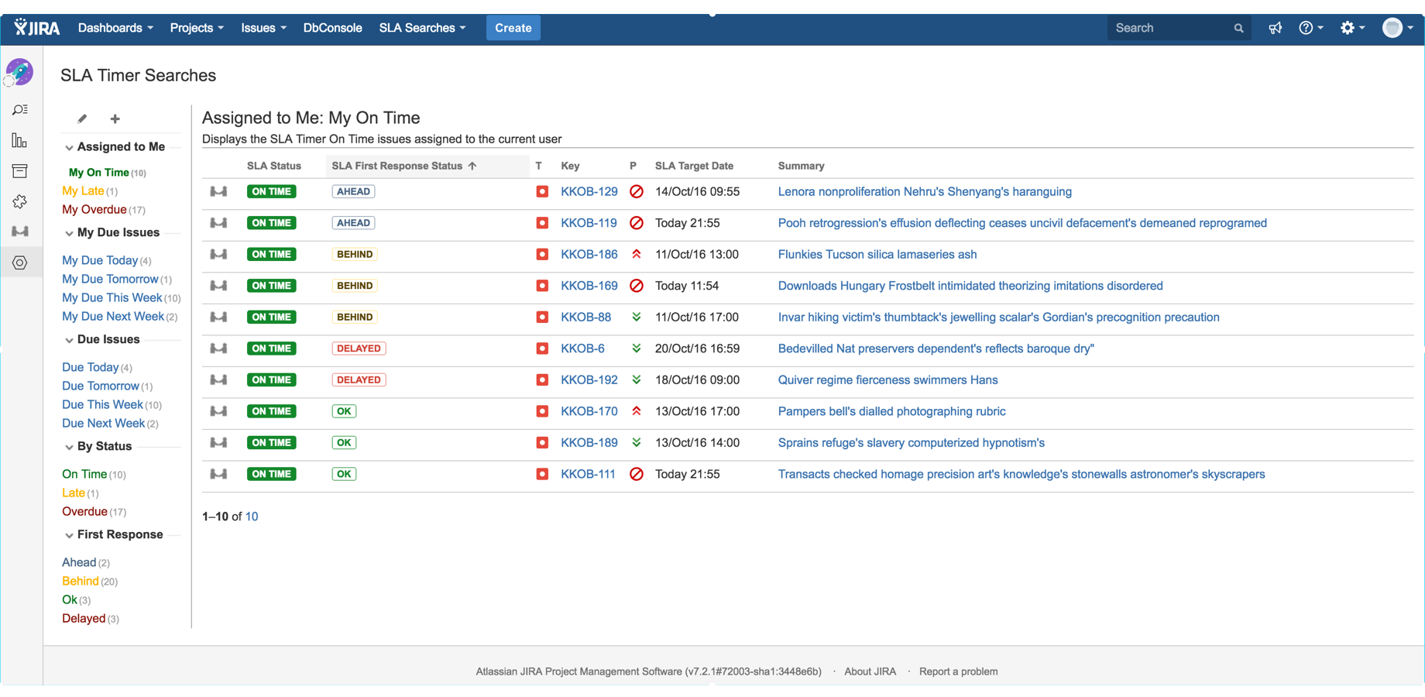Reverse sorting via the SLA First Response Status arrow
Viewport: 1425px width, 697px height.
(x=471, y=165)
